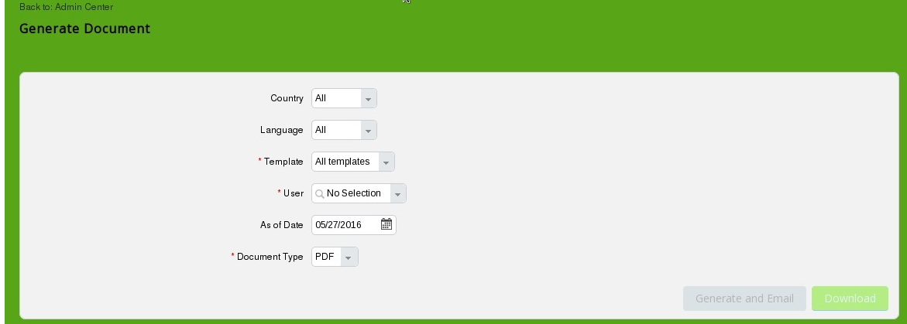The image size is (907, 324).
Task: Select the All templates combo box
Action: 353,162
